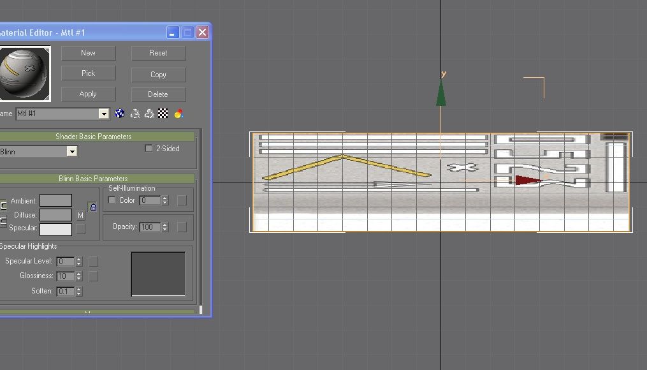
Task: Click the padlock to lock Ambient and Diffuse
Action: click(x=93, y=207)
